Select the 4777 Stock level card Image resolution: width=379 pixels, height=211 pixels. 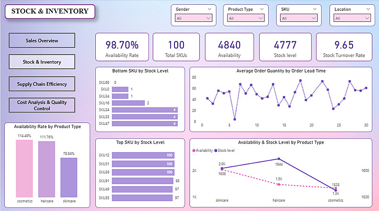tap(285, 47)
